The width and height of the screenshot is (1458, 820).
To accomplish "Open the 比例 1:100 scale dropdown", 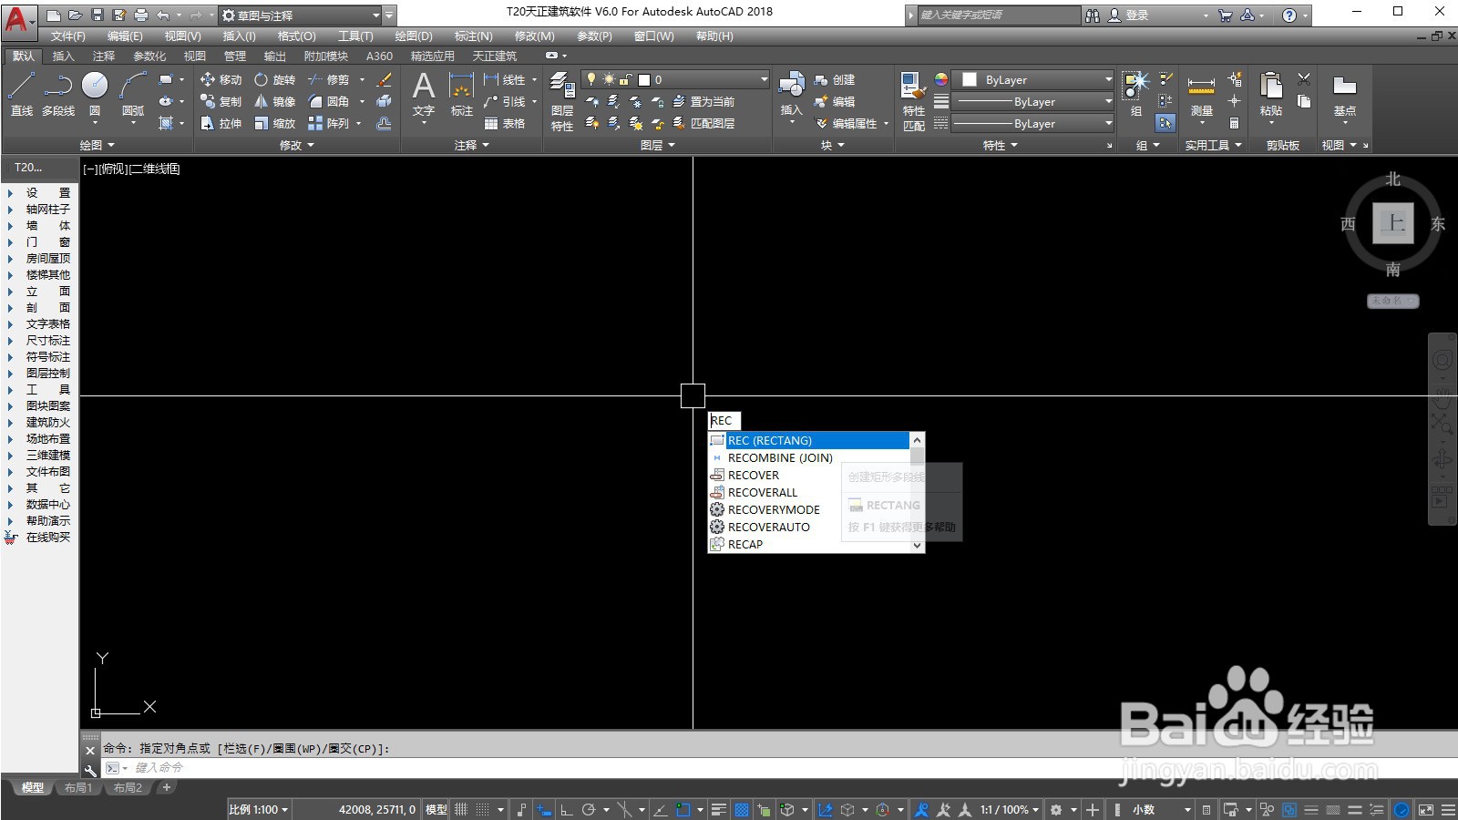I will tap(258, 809).
